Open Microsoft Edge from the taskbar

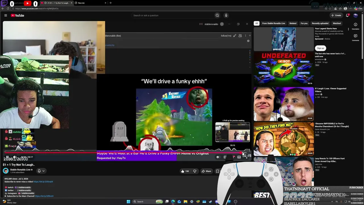tap(173, 202)
